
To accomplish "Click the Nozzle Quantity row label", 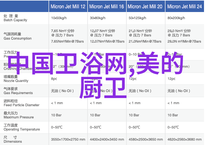I will (x=16, y=79).
